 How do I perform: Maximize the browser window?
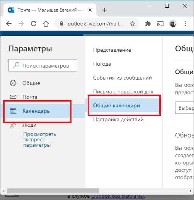point(167,6)
